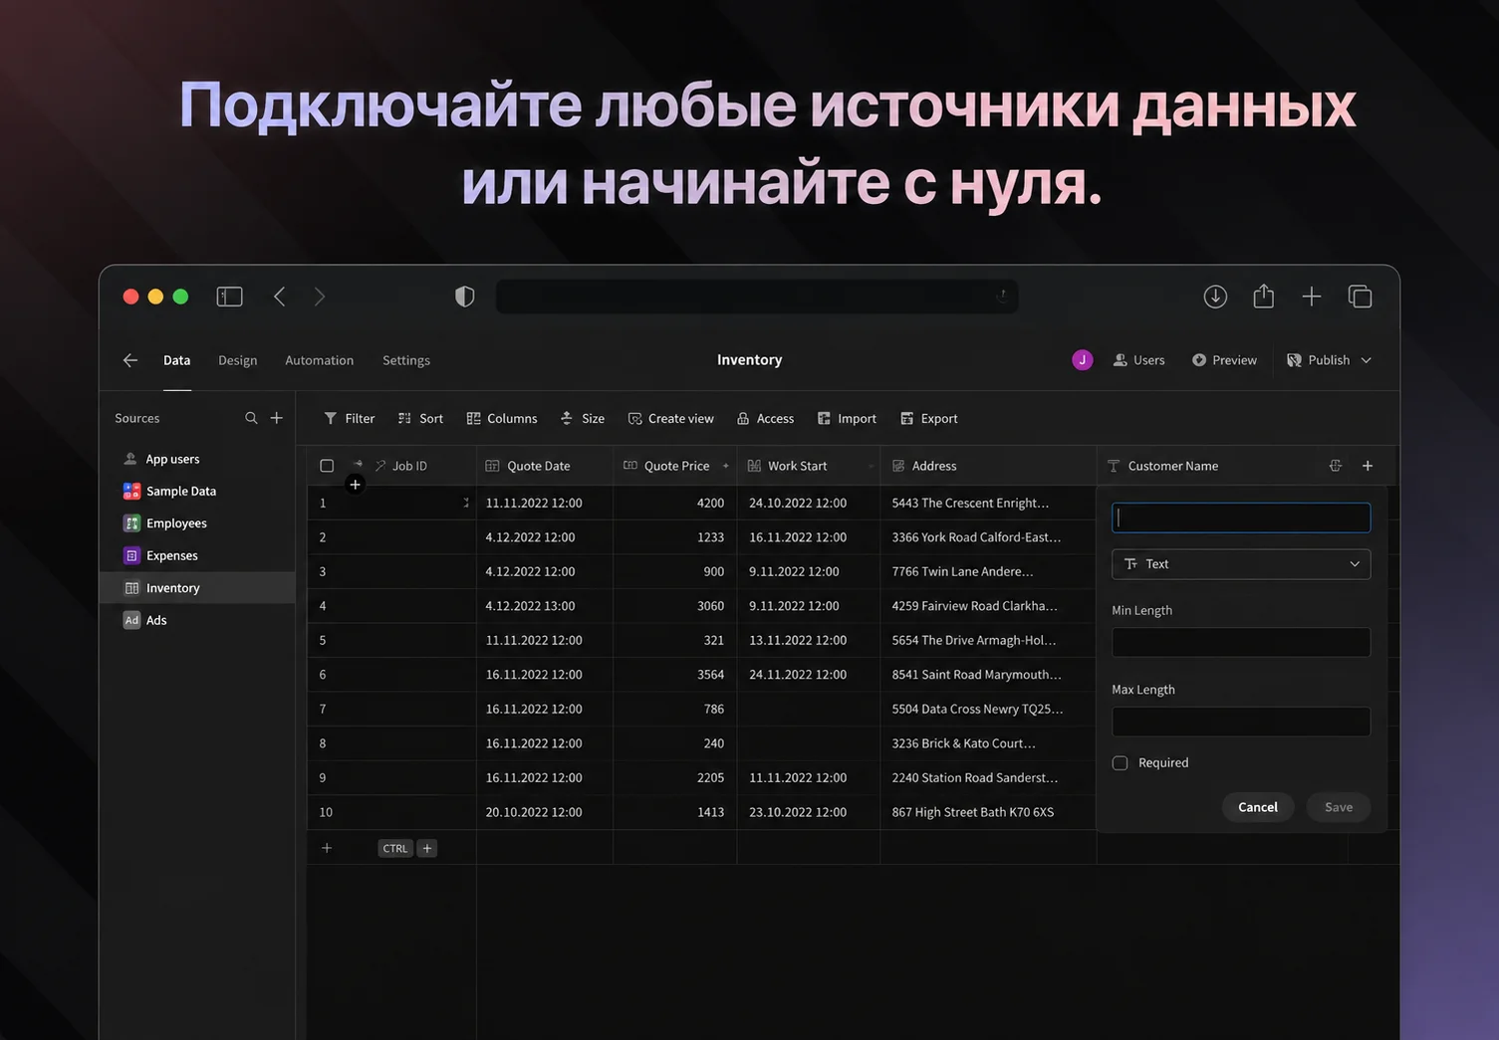Screen dimensions: 1499x1040
Task: Click the back arrow beside Data
Action: 130,360
